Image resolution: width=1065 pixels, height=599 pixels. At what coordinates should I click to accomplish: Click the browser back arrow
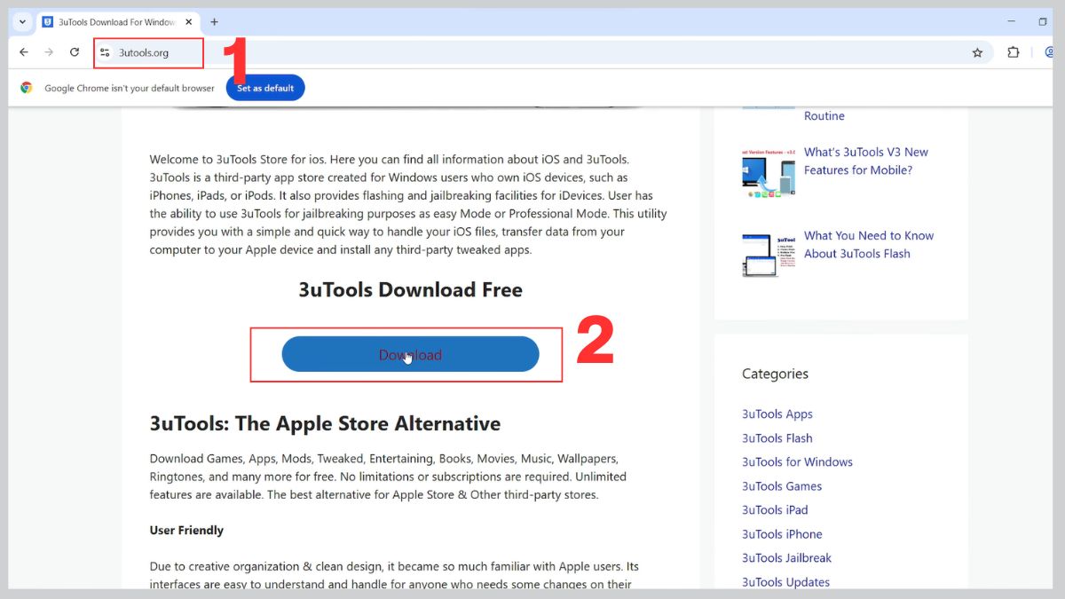pos(23,52)
